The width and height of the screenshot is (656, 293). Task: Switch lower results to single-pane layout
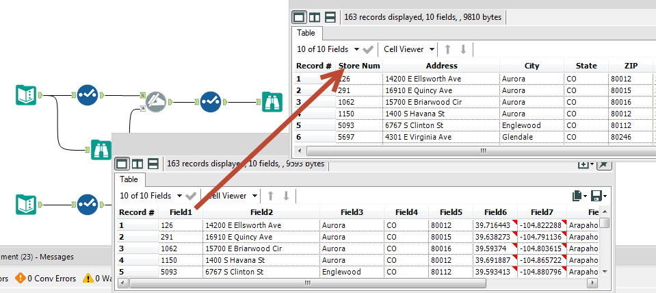tap(122, 164)
